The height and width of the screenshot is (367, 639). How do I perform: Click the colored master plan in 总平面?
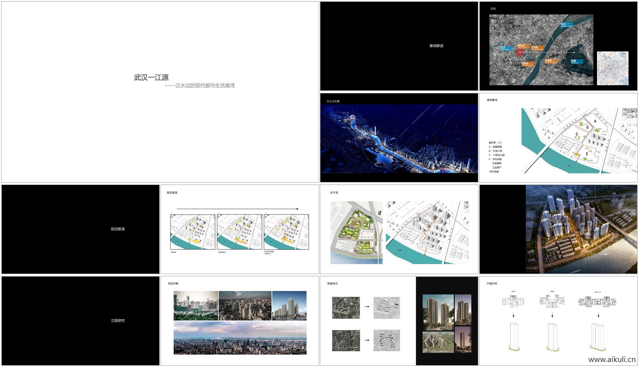(x=356, y=233)
